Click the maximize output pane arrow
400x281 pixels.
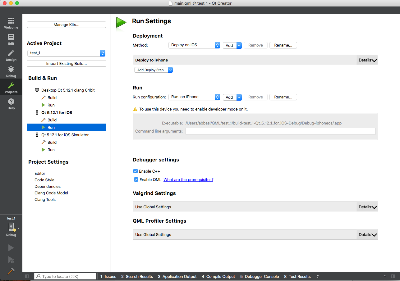(385, 276)
